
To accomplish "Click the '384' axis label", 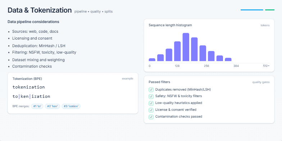I will pyautogui.click(x=236, y=66).
